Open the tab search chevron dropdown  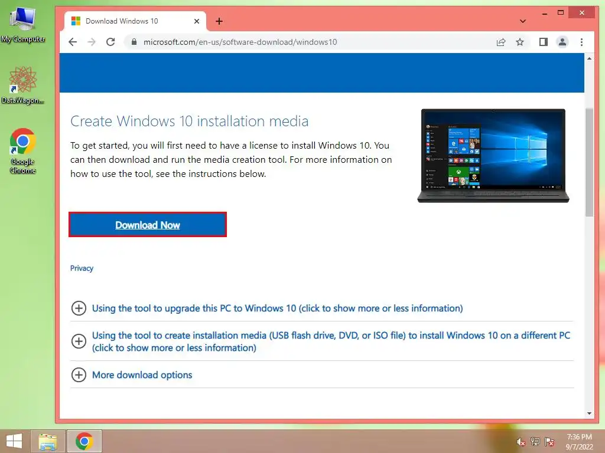(x=522, y=21)
